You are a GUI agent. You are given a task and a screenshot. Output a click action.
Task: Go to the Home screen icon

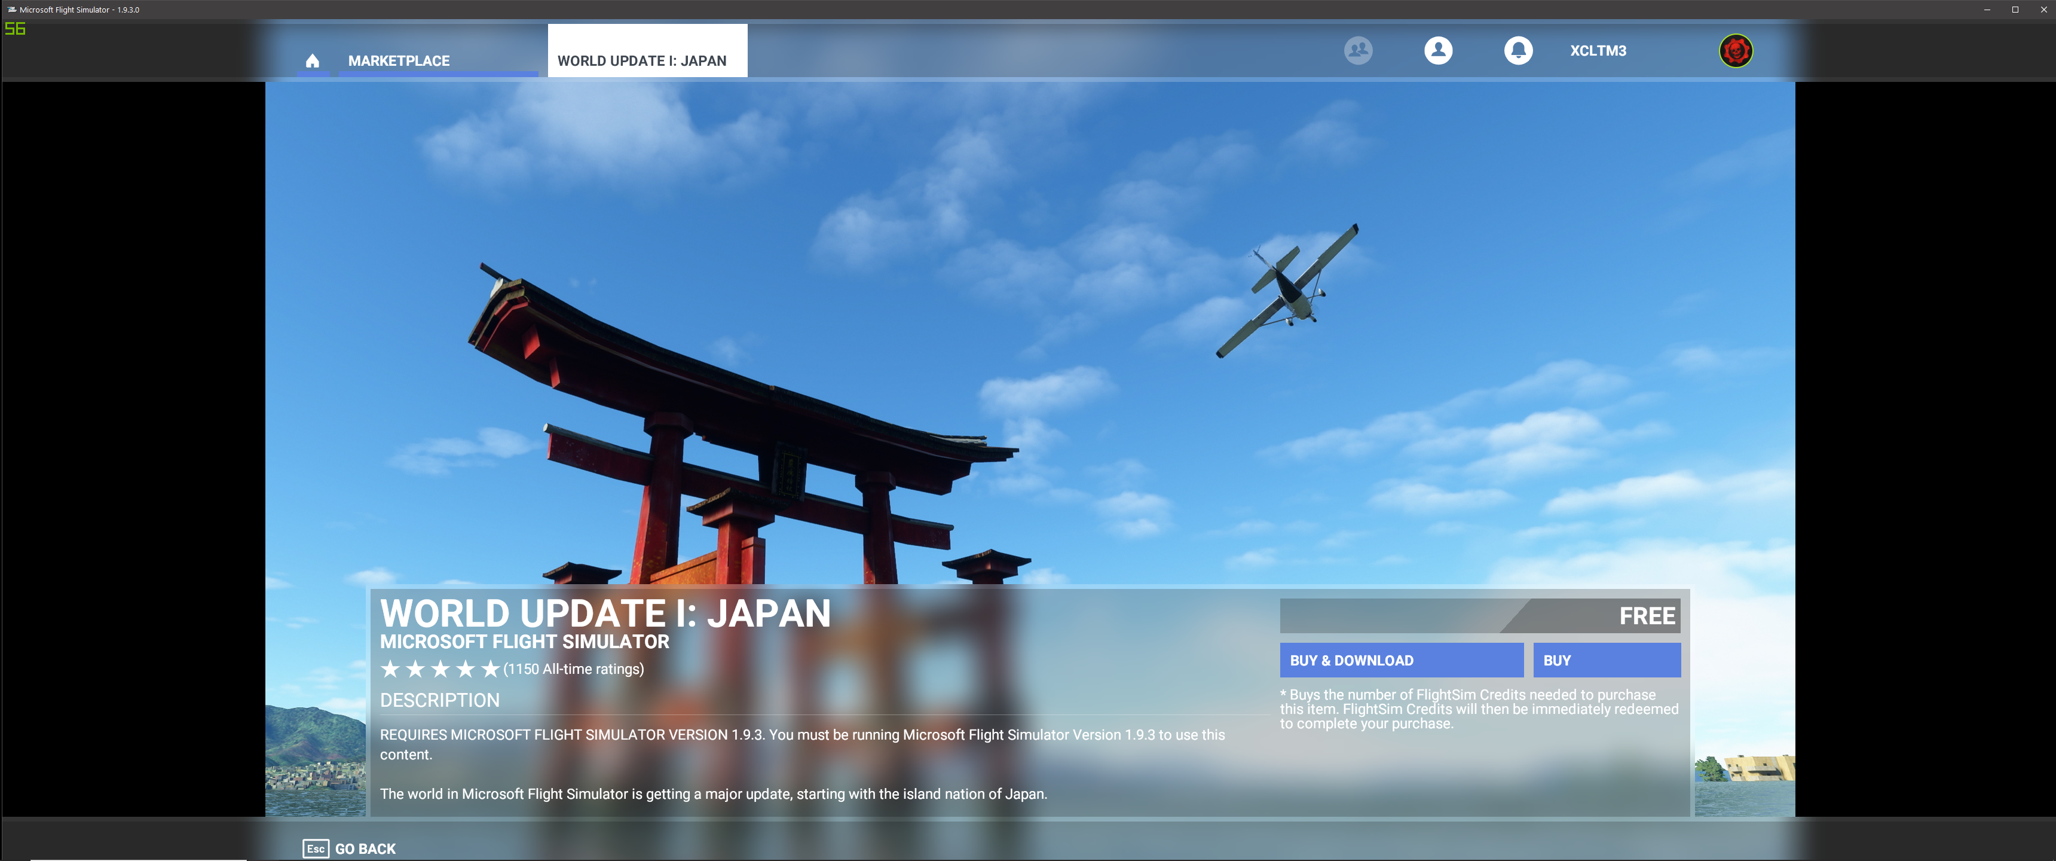point(312,61)
